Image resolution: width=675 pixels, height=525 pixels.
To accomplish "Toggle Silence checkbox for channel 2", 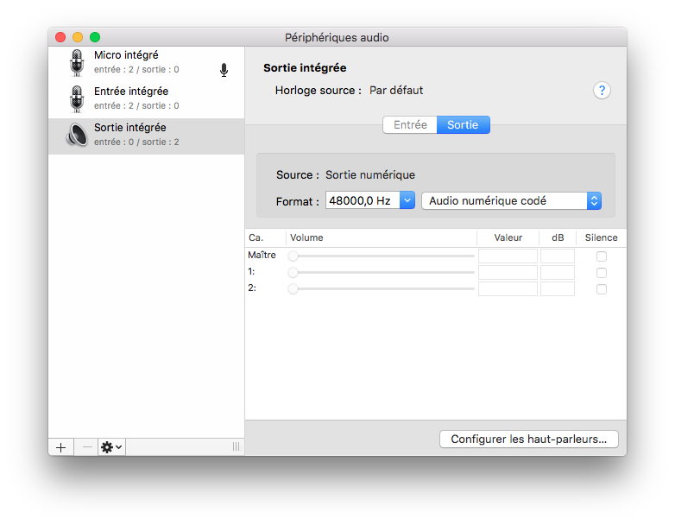I will pyautogui.click(x=602, y=289).
